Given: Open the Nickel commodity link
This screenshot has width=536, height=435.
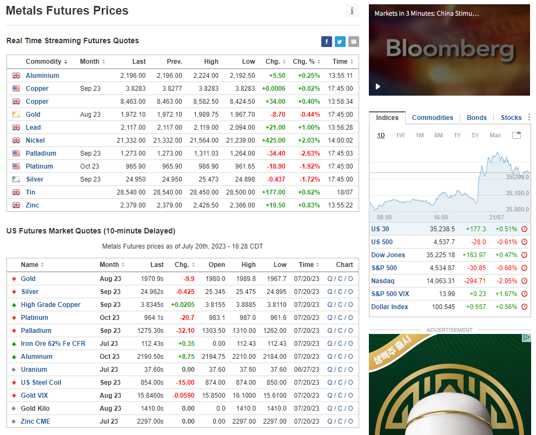Looking at the screenshot, I should pyautogui.click(x=35, y=140).
